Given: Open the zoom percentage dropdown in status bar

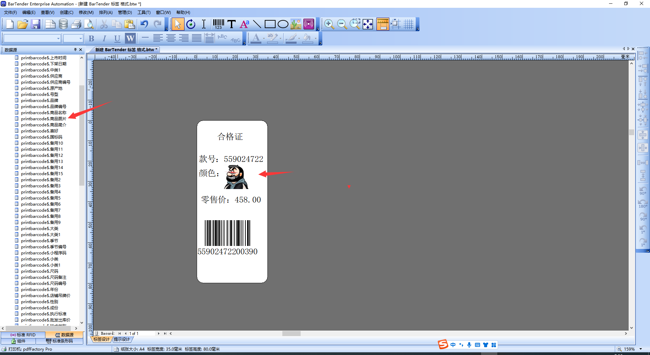Looking at the screenshot, I should (641, 349).
